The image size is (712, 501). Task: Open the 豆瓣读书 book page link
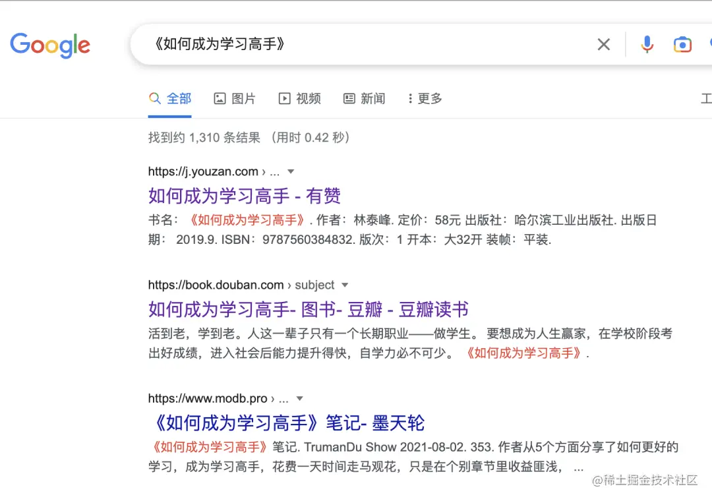(308, 309)
